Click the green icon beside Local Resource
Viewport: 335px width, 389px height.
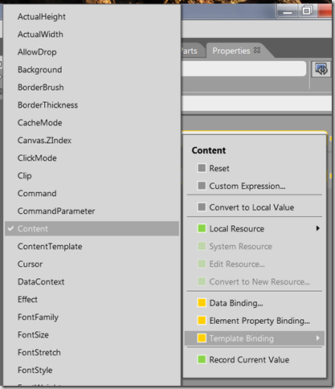(x=202, y=228)
